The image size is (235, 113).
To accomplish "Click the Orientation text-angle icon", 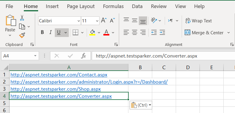I will point(154,20).
